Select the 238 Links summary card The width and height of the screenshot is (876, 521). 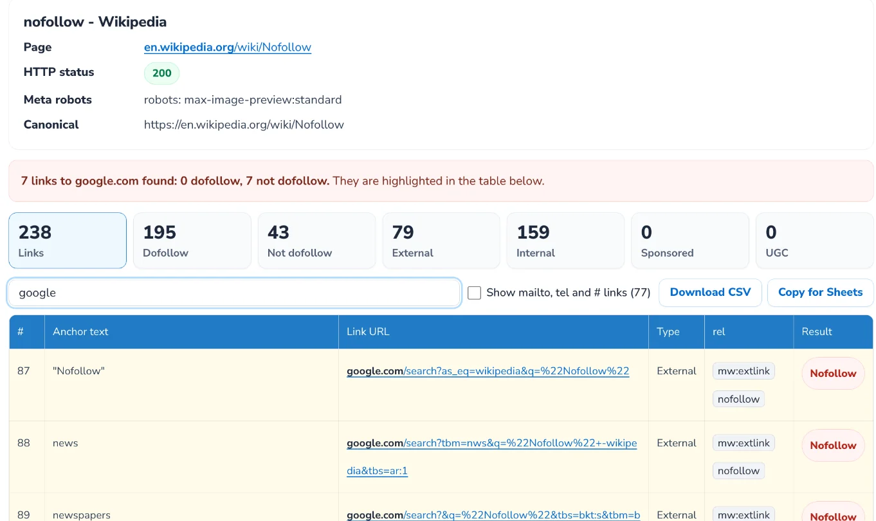[68, 241]
